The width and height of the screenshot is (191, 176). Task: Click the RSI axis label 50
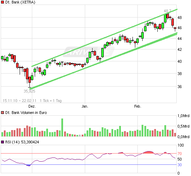point(179,159)
